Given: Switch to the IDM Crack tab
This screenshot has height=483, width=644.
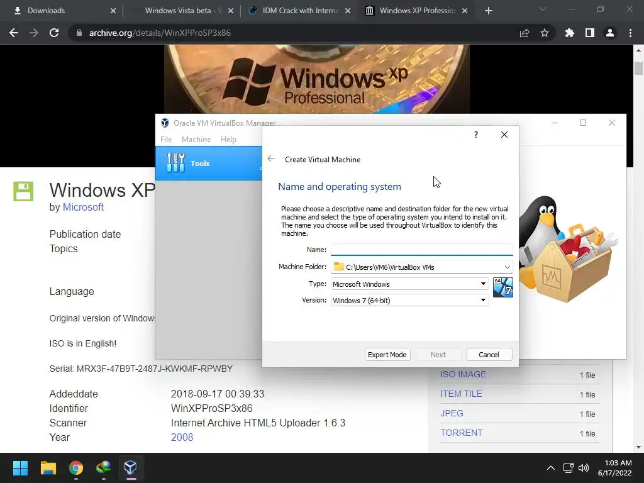Looking at the screenshot, I should [300, 11].
